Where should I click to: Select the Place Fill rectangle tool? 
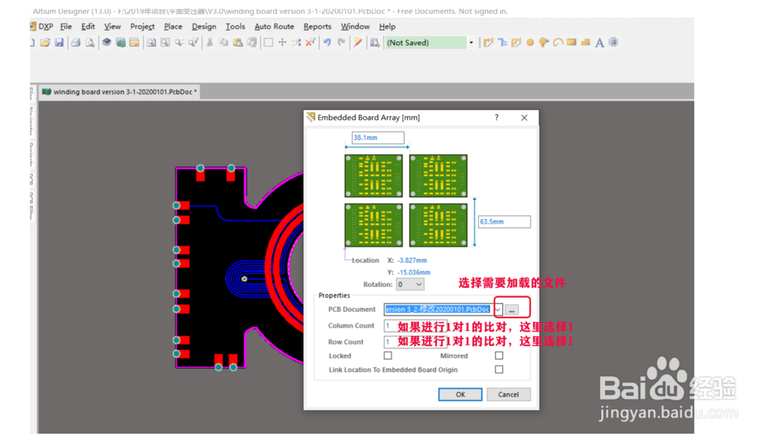point(572,43)
